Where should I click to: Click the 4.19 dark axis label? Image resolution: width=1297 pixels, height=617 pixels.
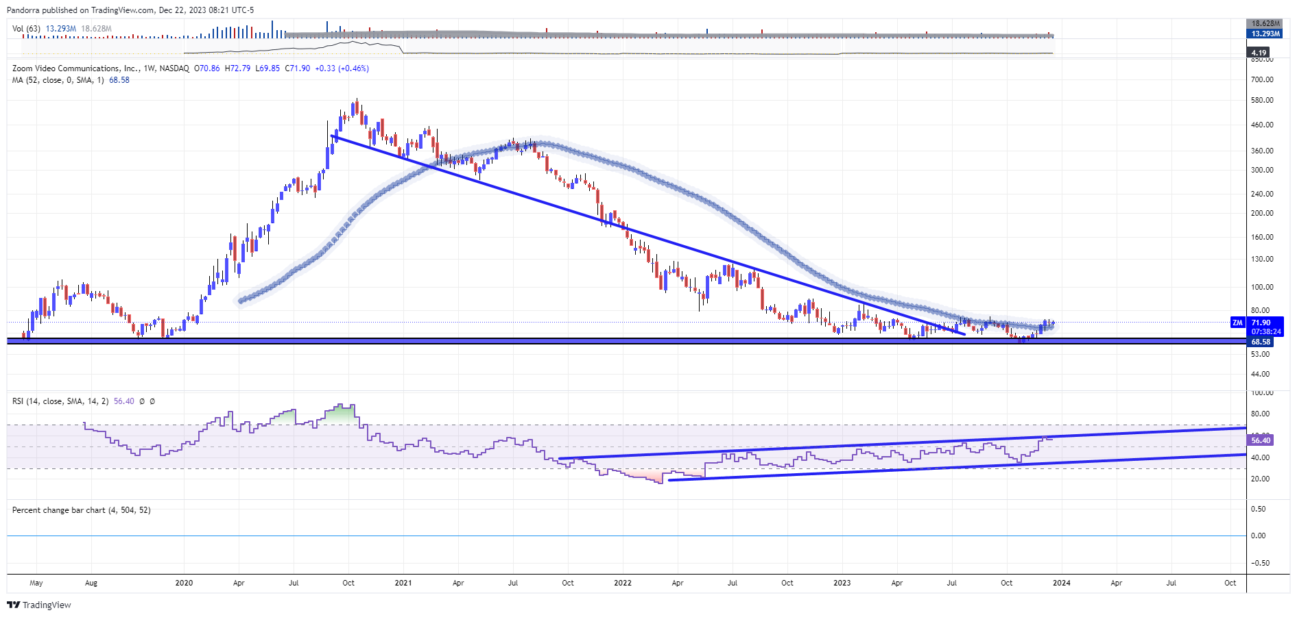pos(1259,53)
